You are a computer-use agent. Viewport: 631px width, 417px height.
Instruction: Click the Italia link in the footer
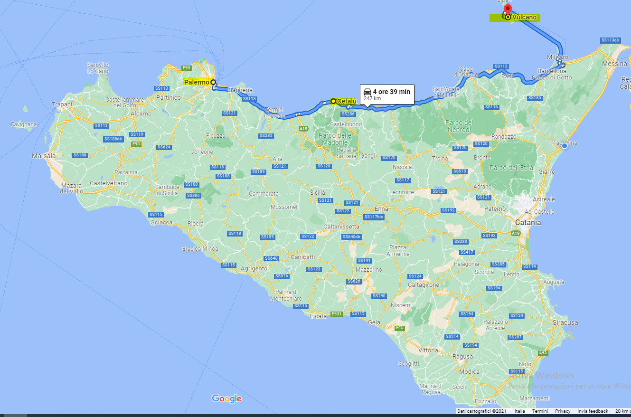520,411
